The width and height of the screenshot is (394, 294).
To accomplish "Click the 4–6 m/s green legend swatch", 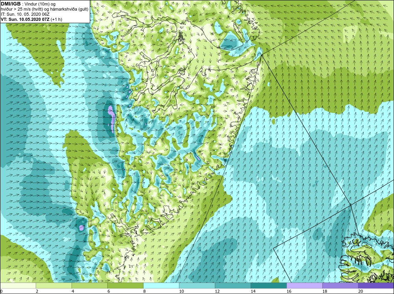I will [89, 286].
